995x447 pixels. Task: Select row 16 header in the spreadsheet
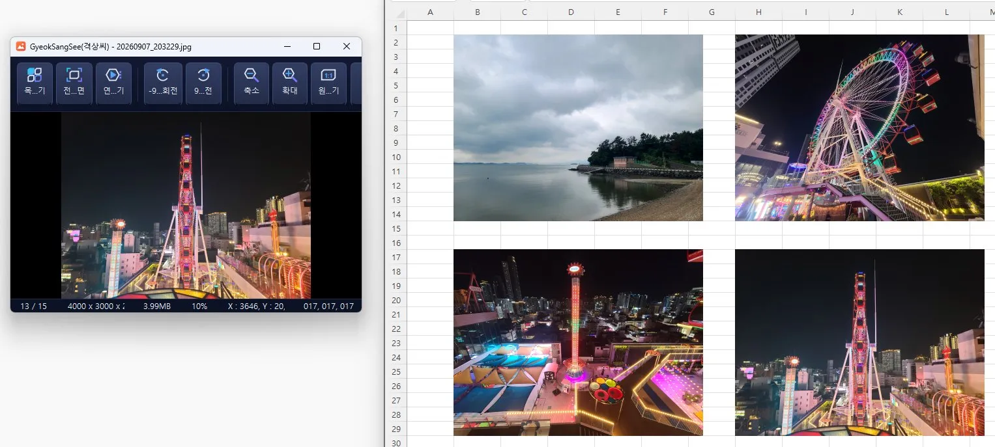pyautogui.click(x=396, y=243)
